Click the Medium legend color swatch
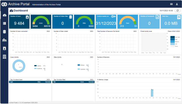 [x=172, y=41]
